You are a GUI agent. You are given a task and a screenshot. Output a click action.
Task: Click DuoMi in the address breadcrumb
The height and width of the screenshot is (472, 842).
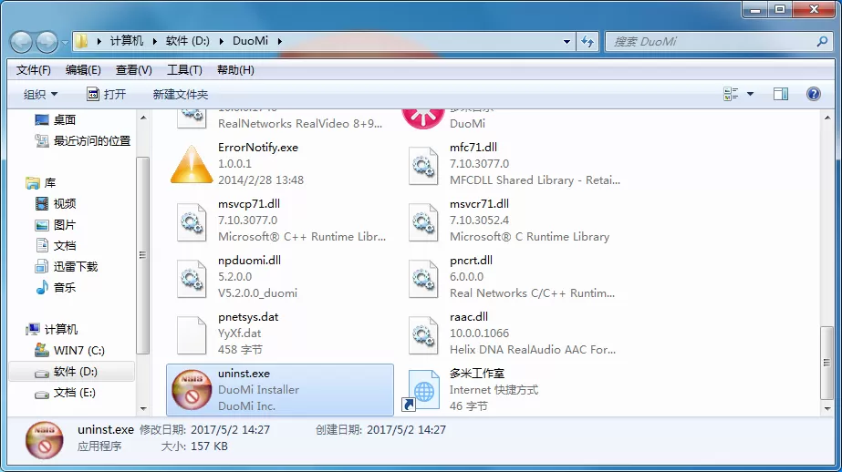click(x=250, y=41)
